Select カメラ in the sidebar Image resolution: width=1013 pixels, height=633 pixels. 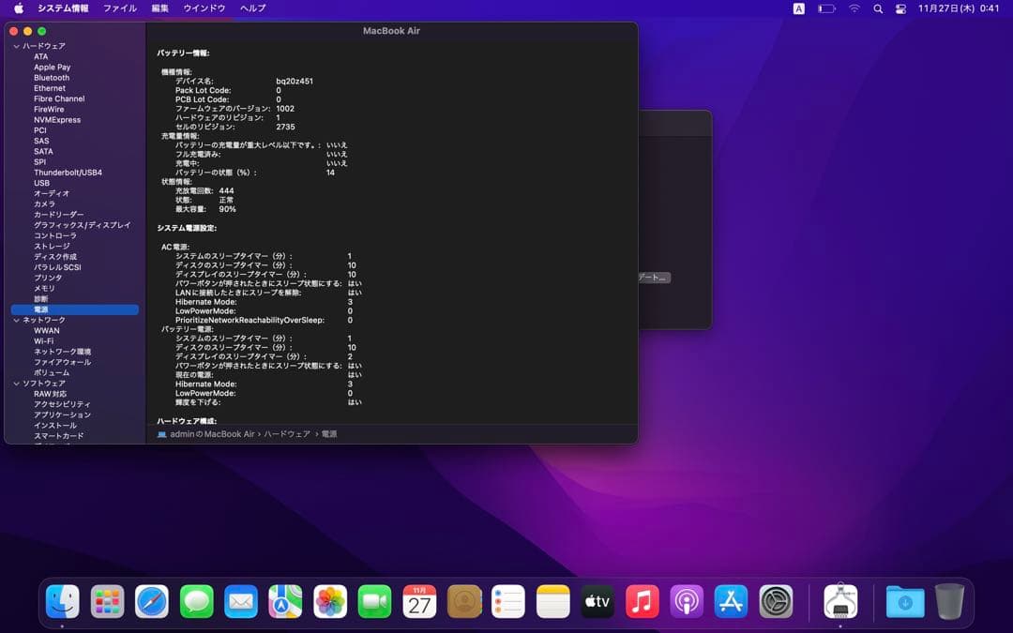pyautogui.click(x=45, y=204)
